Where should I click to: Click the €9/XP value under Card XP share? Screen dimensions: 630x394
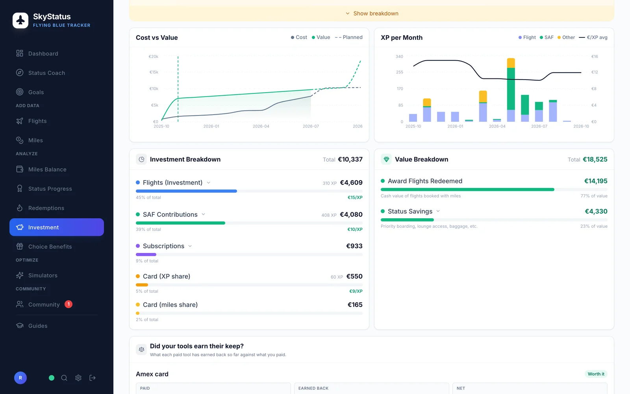click(x=356, y=291)
